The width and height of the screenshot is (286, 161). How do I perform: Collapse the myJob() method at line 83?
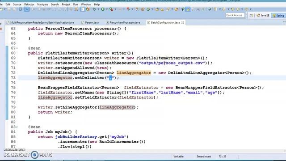(17, 127)
